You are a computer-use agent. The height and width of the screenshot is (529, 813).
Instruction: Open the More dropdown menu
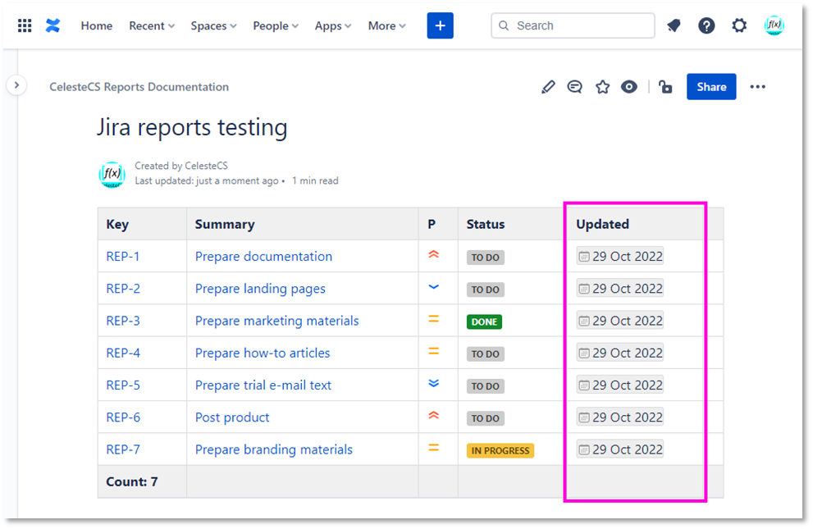click(x=386, y=25)
